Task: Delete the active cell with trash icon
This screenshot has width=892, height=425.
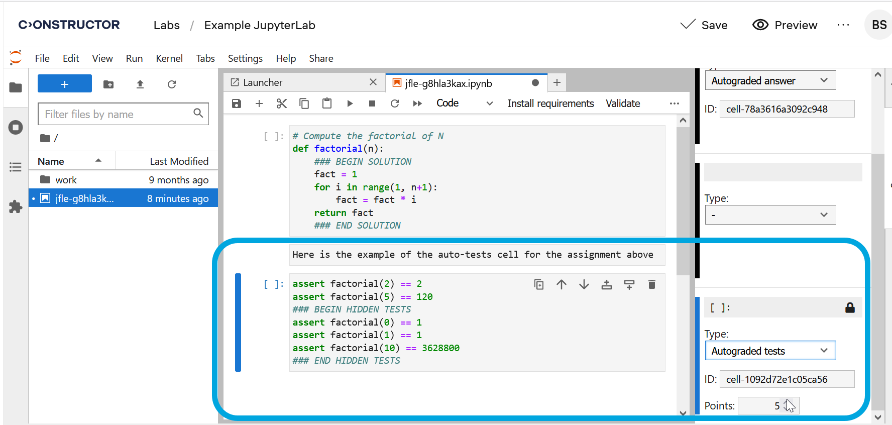Action: pyautogui.click(x=652, y=285)
